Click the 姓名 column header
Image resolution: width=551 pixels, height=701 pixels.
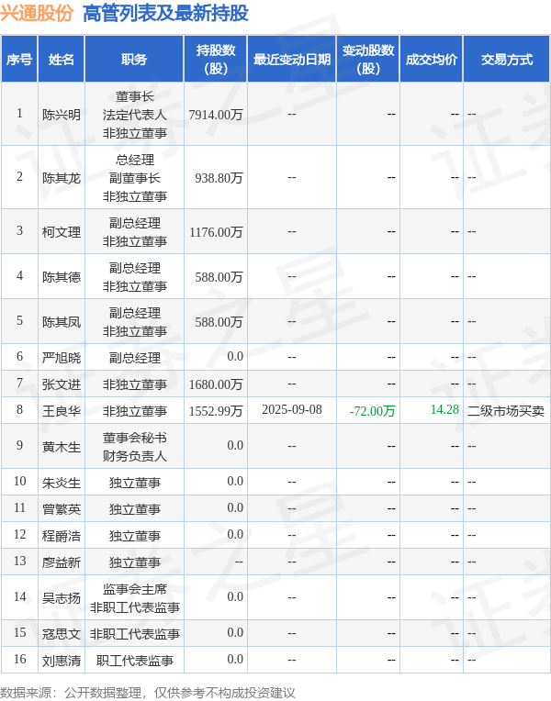(62, 60)
